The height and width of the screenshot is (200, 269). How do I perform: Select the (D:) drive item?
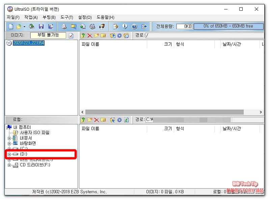[24, 154]
